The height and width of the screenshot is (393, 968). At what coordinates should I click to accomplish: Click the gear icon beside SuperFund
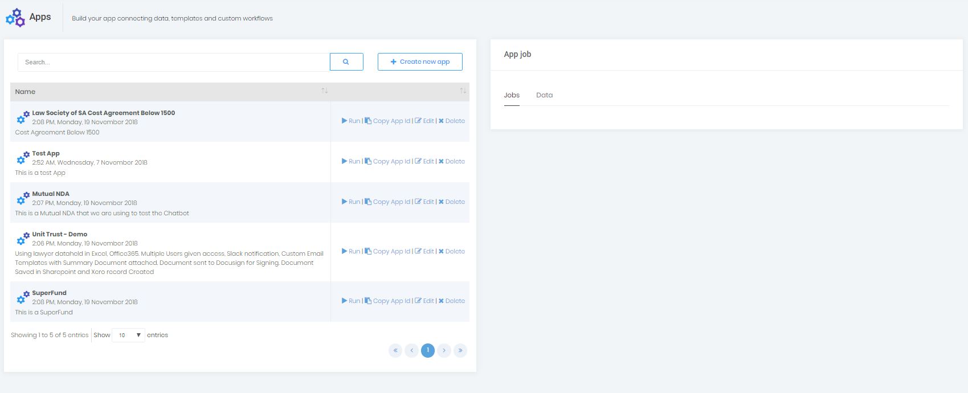click(23, 297)
